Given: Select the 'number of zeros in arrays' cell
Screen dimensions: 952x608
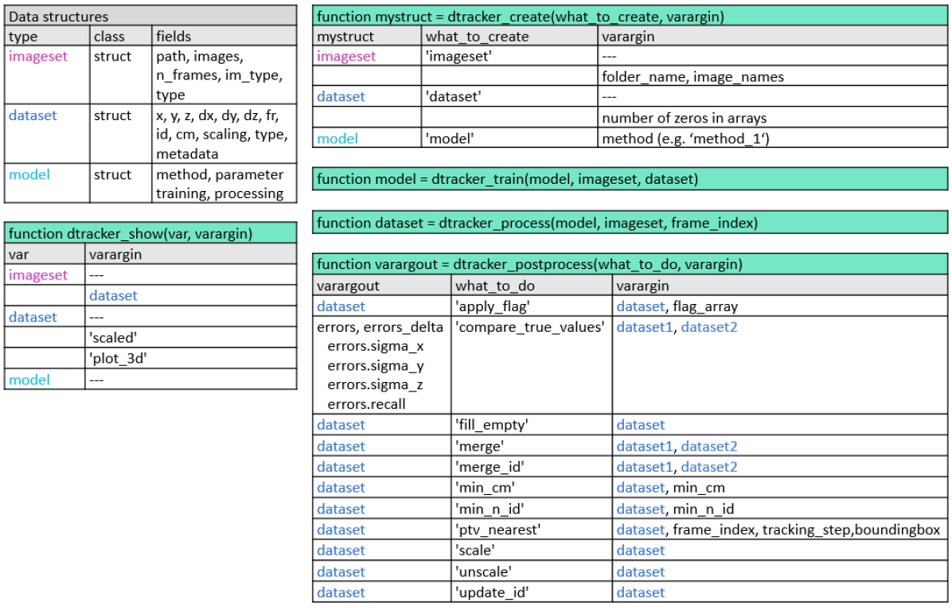Looking at the screenshot, I should pos(772,118).
